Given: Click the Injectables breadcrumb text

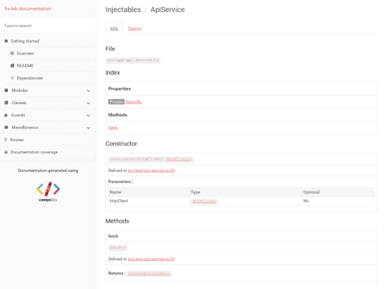Looking at the screenshot, I should [123, 9].
